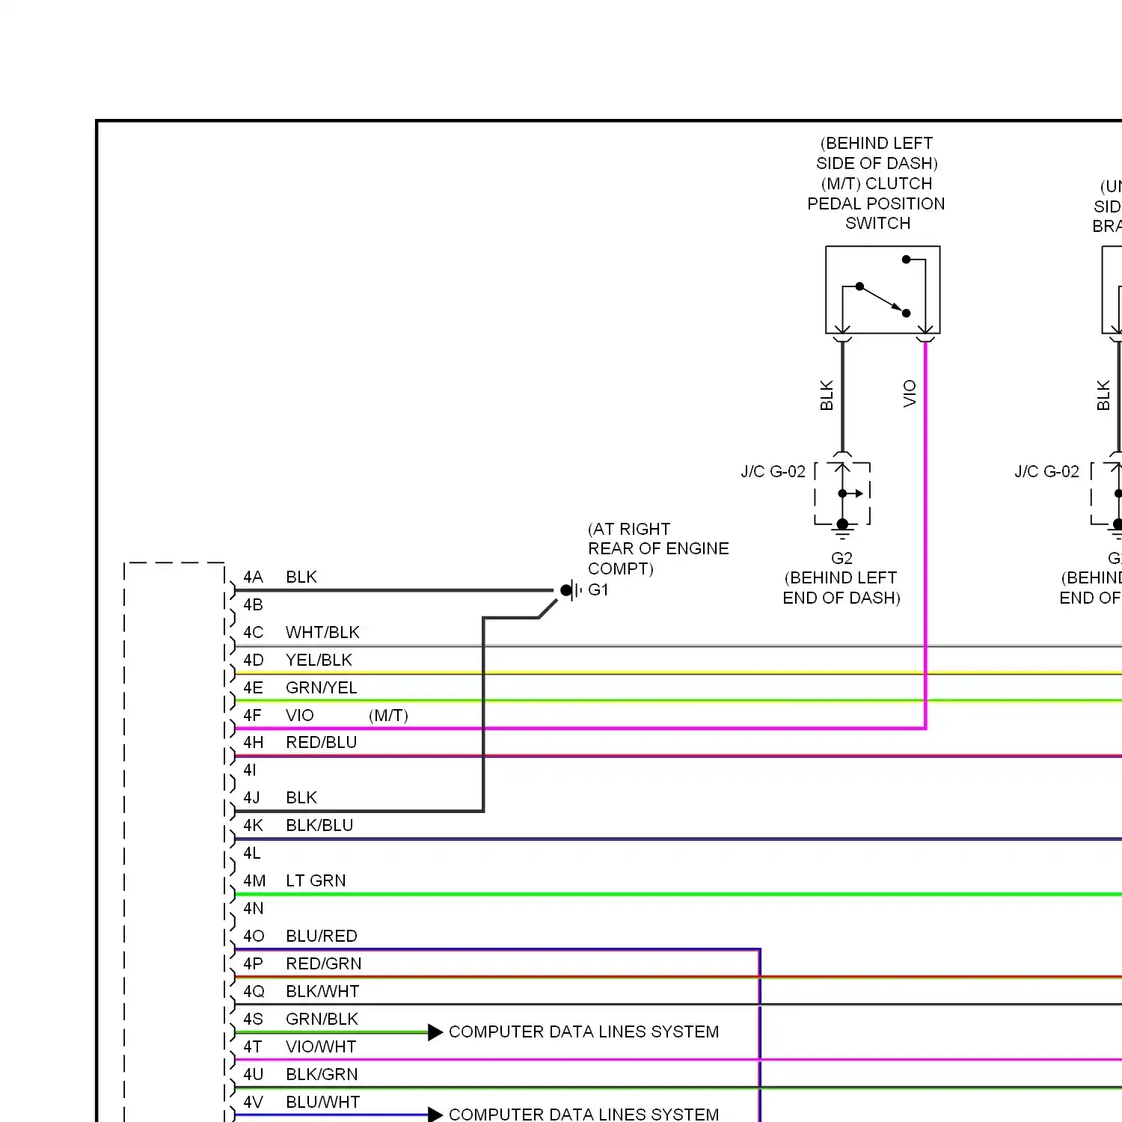
Task: Select the 4K BLK/BLU wire label
Action: click(298, 825)
